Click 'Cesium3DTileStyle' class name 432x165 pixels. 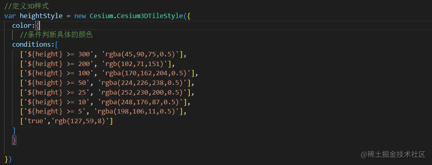coord(150,16)
